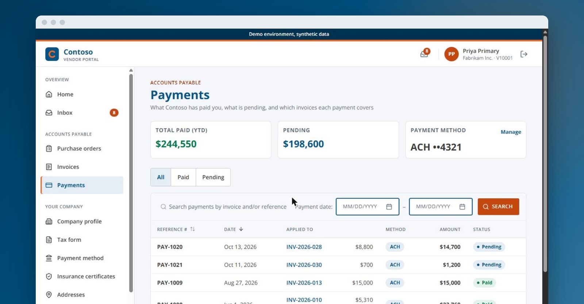Click the PAY-1009 reference cell
584x304 pixels.
(x=170, y=282)
